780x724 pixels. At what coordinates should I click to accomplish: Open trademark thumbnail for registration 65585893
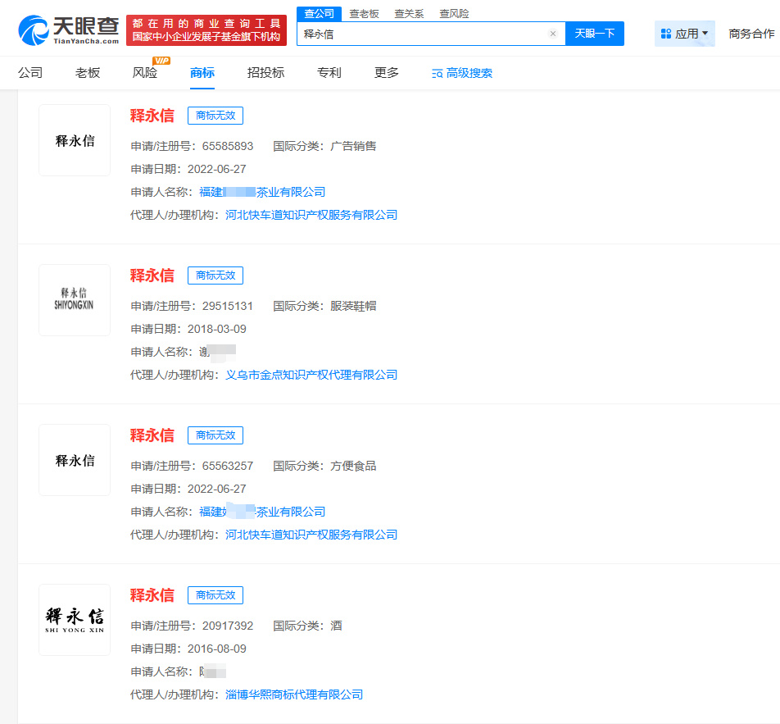coord(75,140)
